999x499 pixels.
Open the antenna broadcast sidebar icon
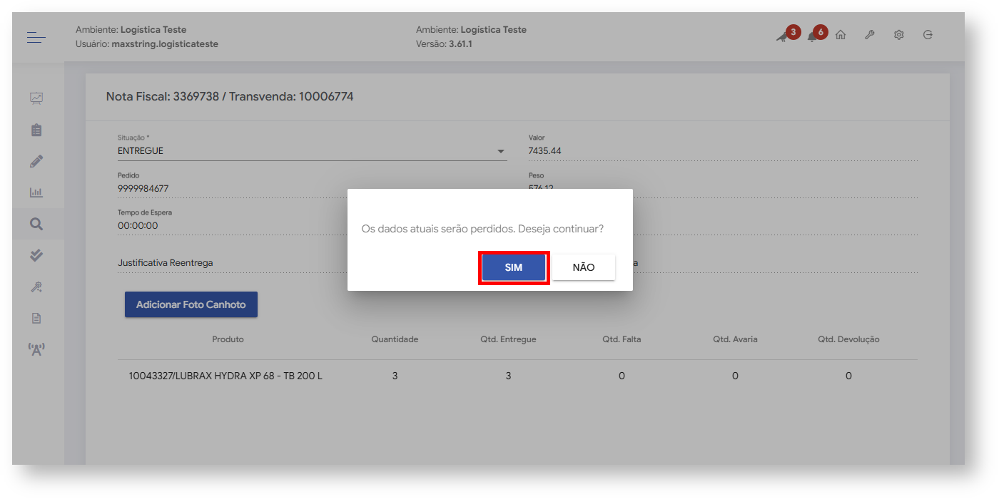(36, 349)
